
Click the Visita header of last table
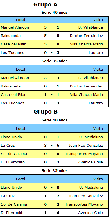tap(98, 179)
